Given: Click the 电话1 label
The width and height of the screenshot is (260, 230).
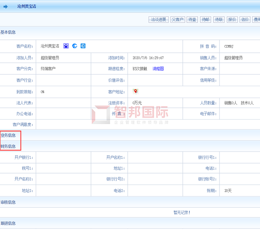Looking at the screenshot, I should (x=211, y=168).
